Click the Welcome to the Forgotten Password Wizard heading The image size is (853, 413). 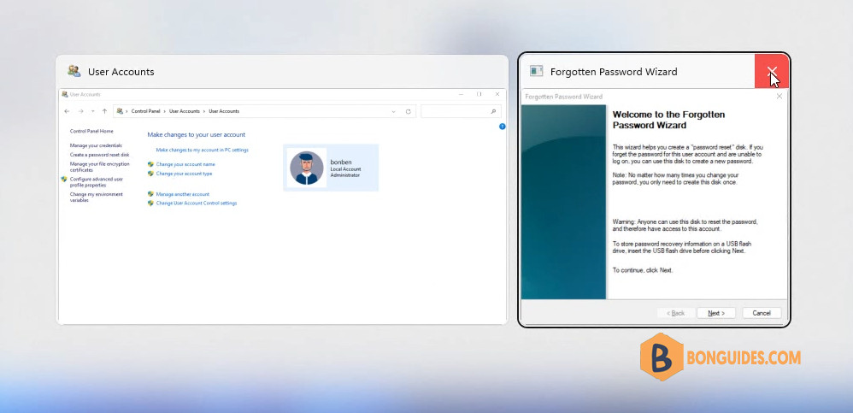pyautogui.click(x=668, y=120)
